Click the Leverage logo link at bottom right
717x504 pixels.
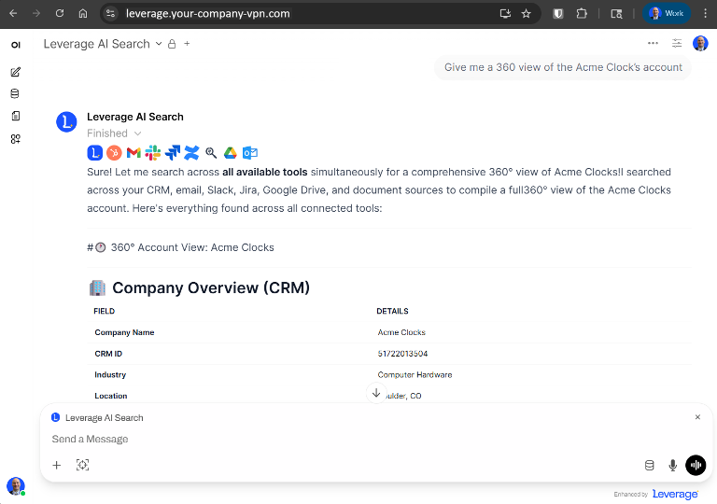pyautogui.click(x=675, y=495)
